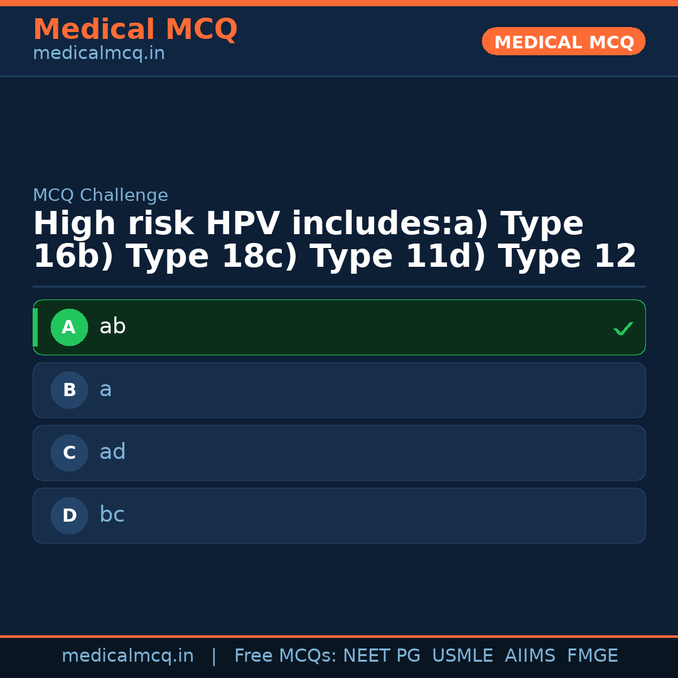Viewport: 678px width, 678px height.
Task: Click FMGE in the footer
Action: [x=592, y=656]
